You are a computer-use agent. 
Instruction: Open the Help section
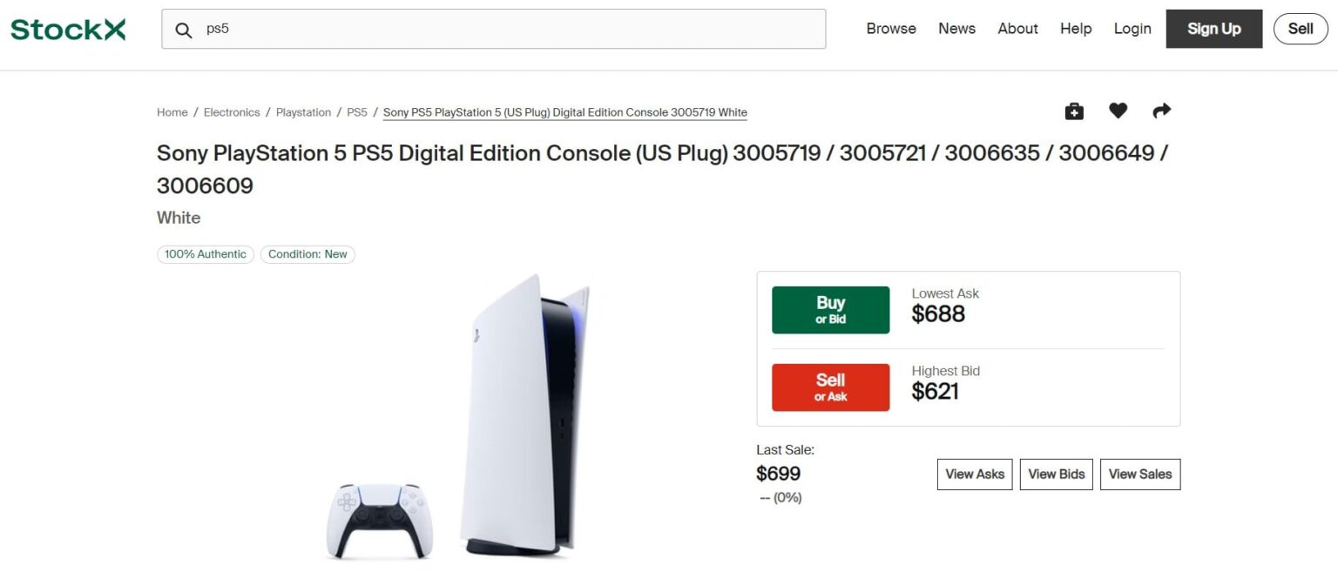(x=1075, y=28)
